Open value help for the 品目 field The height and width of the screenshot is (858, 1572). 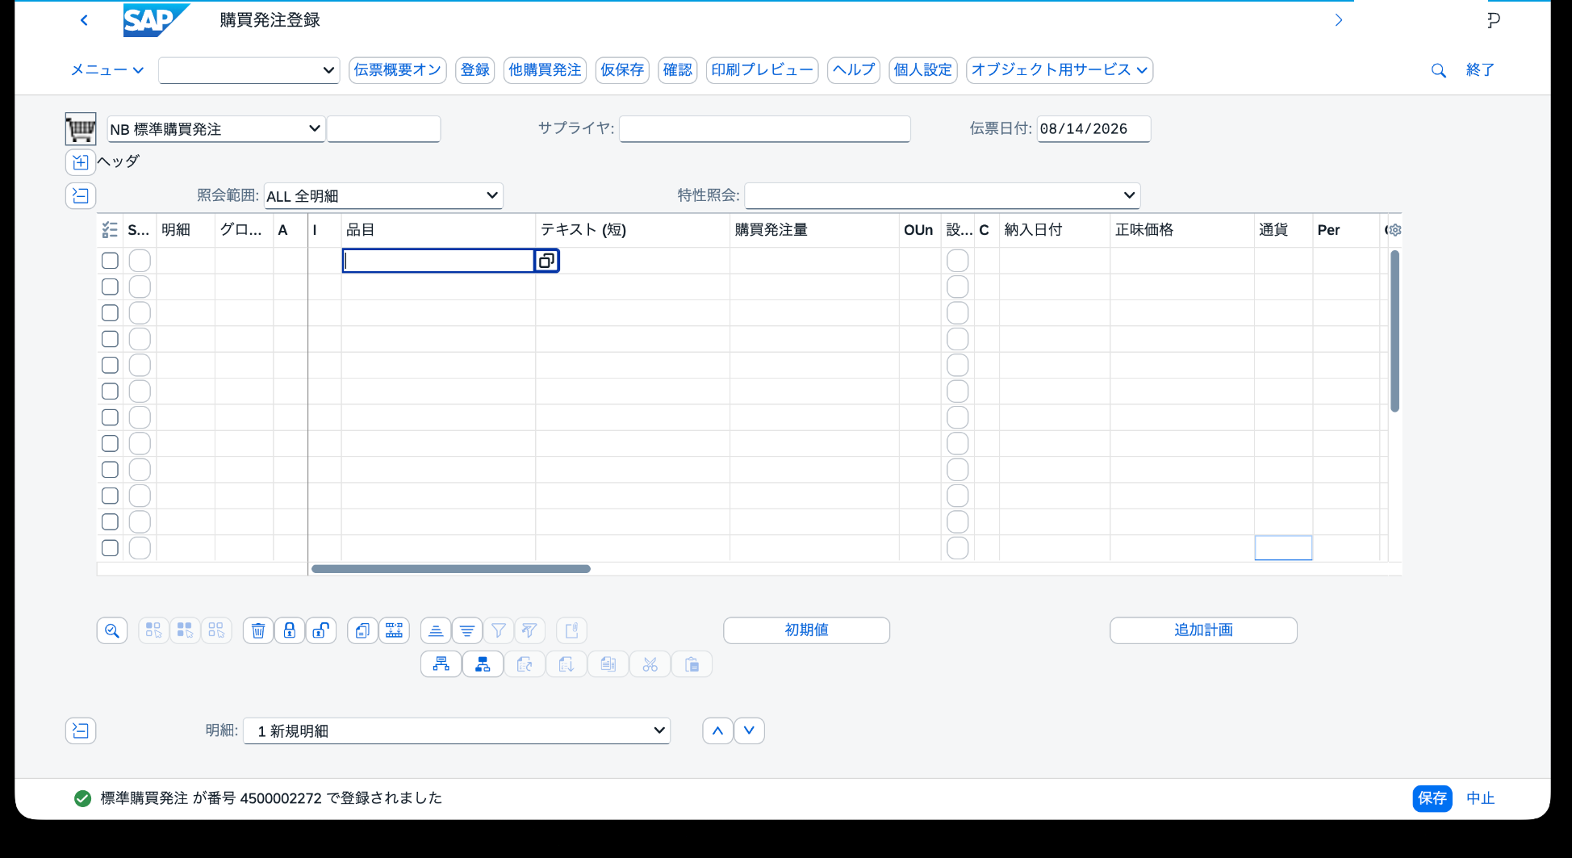546,261
